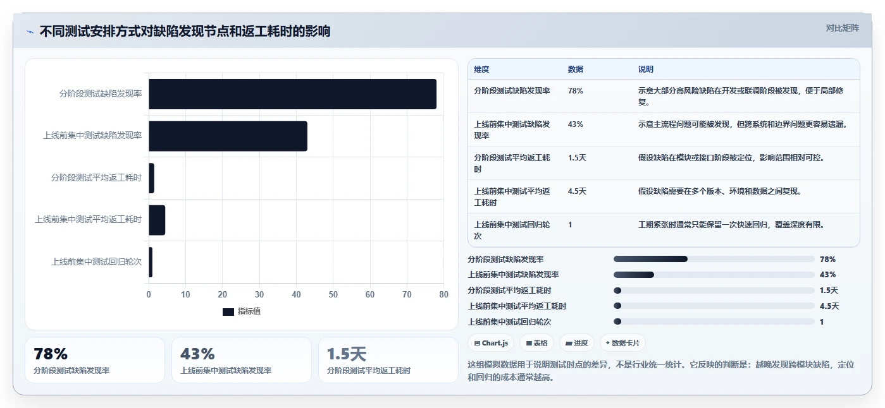The image size is (885, 408).
Task: Click description starting 示意主流程问题
Action: tap(743, 124)
